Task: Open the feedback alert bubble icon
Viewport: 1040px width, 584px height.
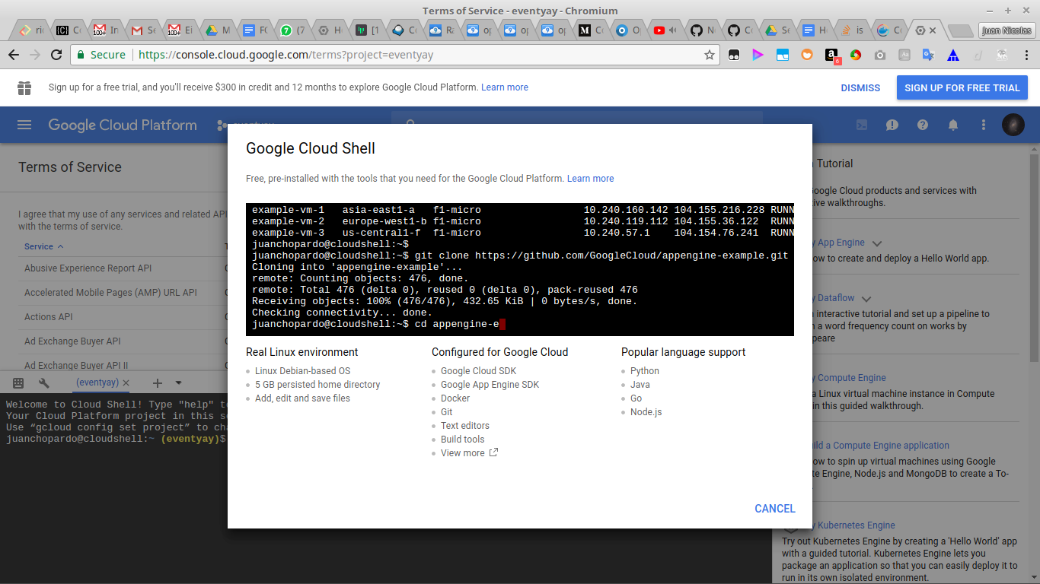Action: click(x=892, y=125)
